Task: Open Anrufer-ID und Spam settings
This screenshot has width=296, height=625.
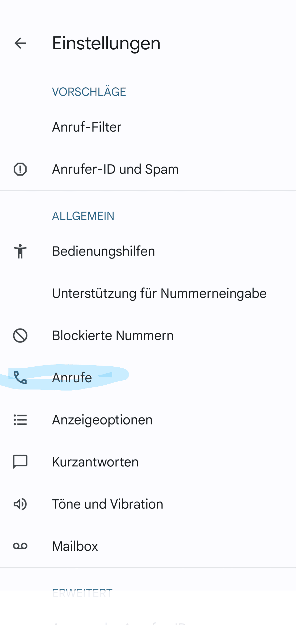Action: click(x=115, y=169)
